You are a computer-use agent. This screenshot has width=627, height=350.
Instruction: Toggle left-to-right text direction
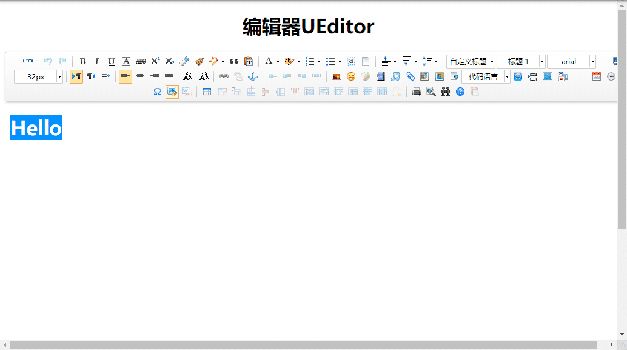click(x=76, y=76)
